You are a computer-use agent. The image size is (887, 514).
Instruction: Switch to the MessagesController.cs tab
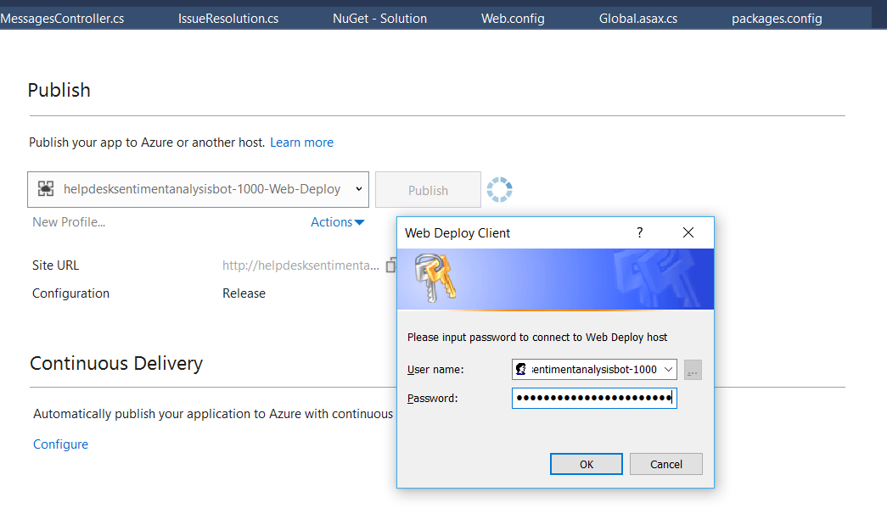point(62,19)
